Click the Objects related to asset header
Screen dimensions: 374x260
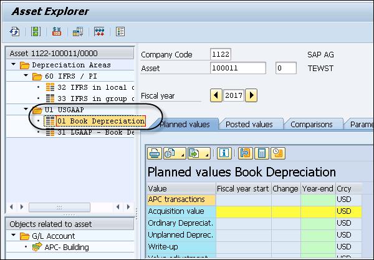pyautogui.click(x=70, y=224)
